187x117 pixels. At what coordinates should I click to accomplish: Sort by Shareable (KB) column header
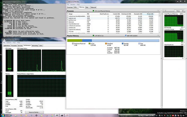pyautogui.click(x=137, y=14)
